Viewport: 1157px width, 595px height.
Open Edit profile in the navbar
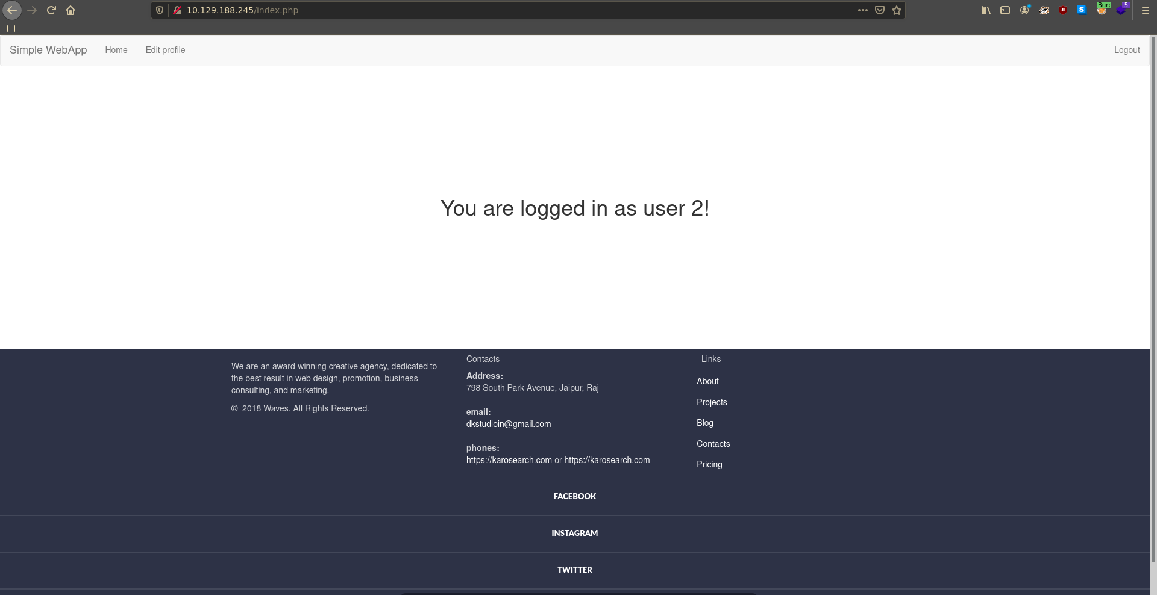point(165,50)
